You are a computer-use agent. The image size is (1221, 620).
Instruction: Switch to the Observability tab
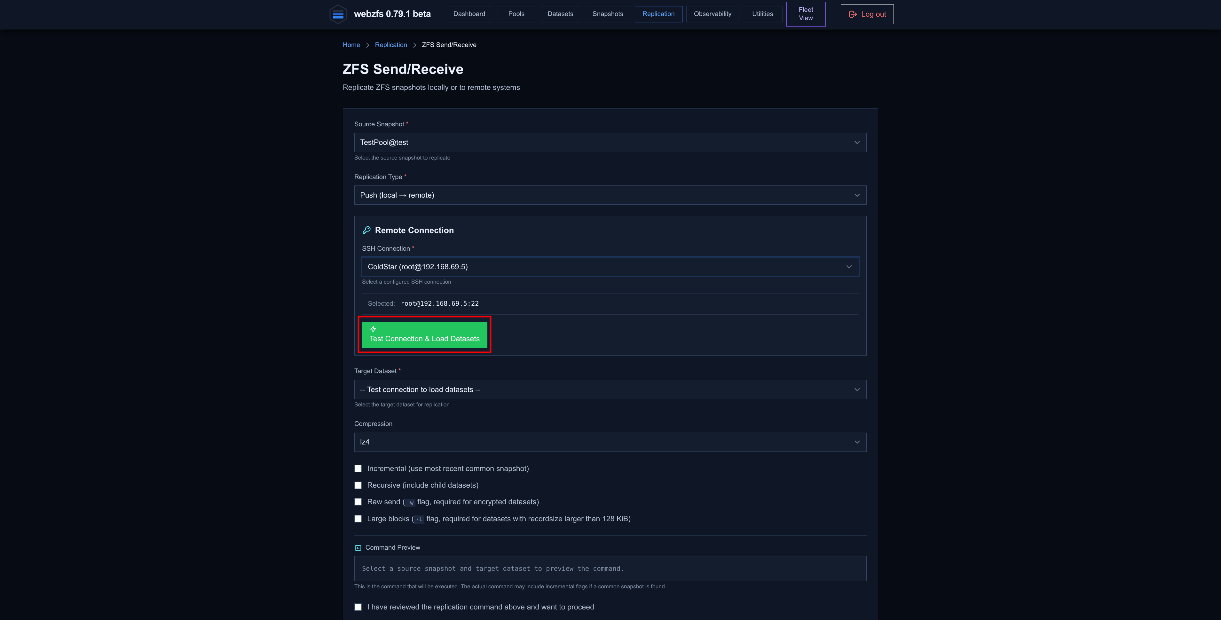tap(713, 14)
